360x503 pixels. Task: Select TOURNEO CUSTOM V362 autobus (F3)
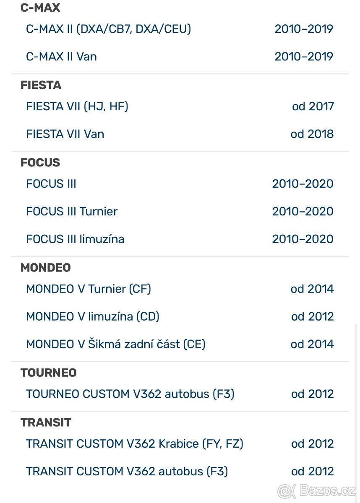(130, 394)
